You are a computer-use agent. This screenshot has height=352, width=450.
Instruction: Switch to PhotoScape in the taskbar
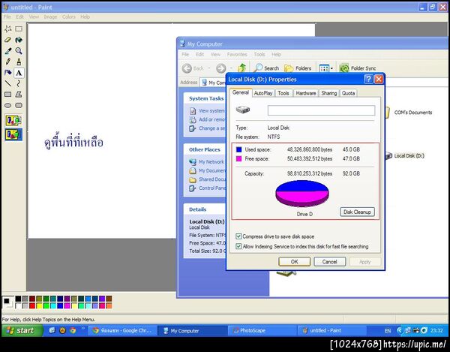(x=262, y=331)
